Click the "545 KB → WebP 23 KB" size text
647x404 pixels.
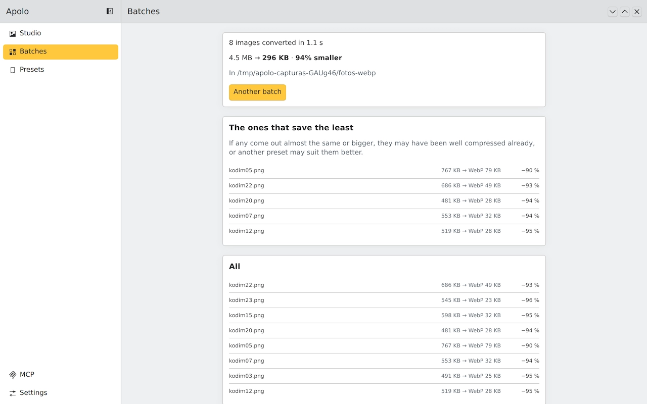coord(471,300)
